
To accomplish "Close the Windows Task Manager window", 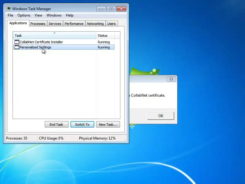I will (121, 9).
